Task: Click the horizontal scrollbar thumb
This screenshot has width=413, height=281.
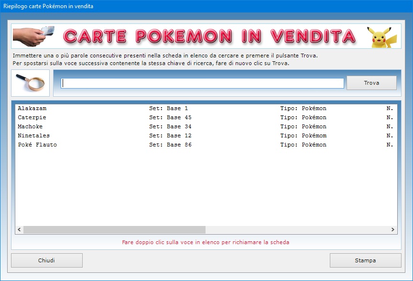Action: coord(114,230)
